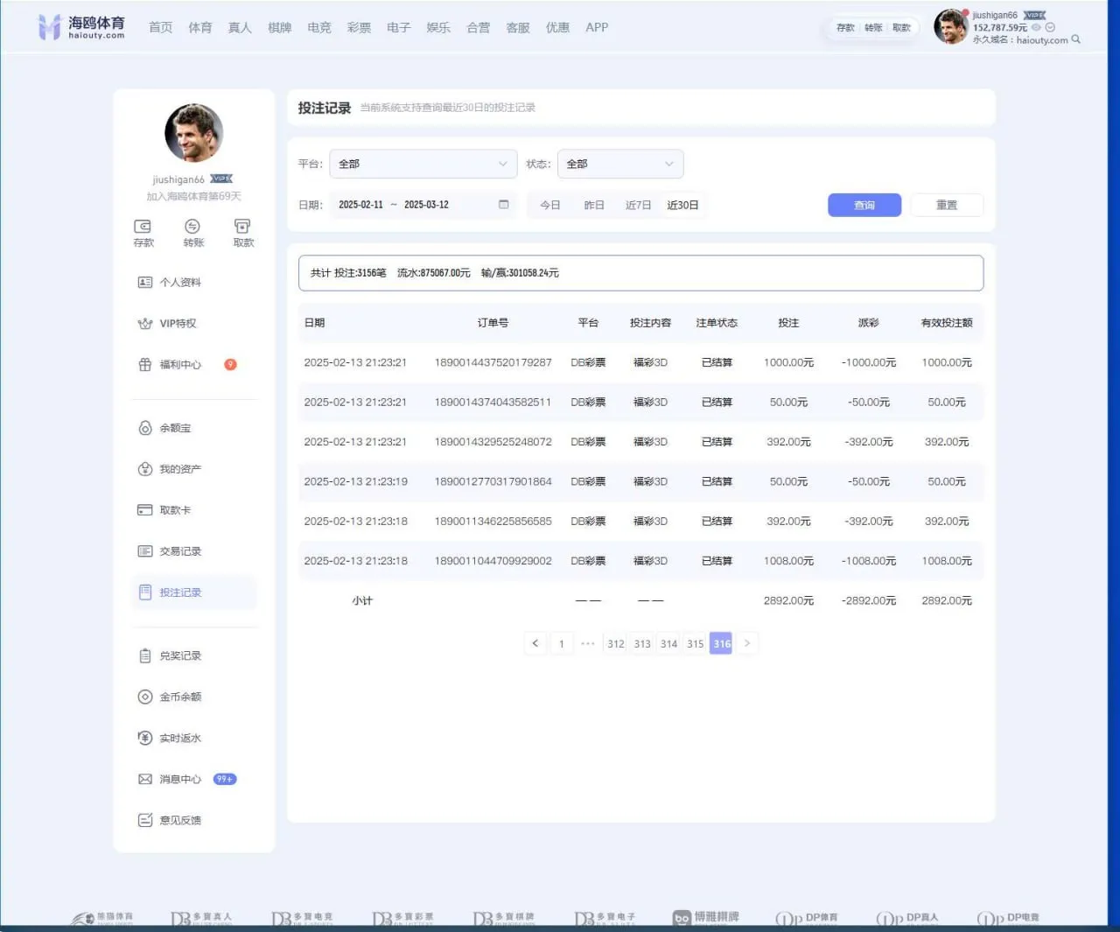Click the 转账 transfer icon in sidebar
The image size is (1120, 932).
click(192, 227)
